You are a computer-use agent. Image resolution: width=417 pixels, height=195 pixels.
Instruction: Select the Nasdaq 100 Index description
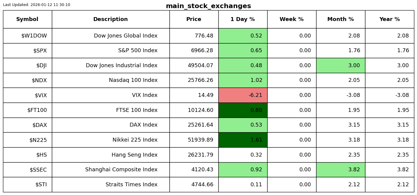tap(133, 80)
